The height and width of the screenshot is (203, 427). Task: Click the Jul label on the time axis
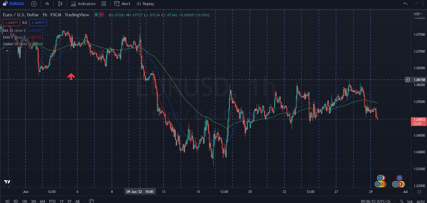(405, 192)
